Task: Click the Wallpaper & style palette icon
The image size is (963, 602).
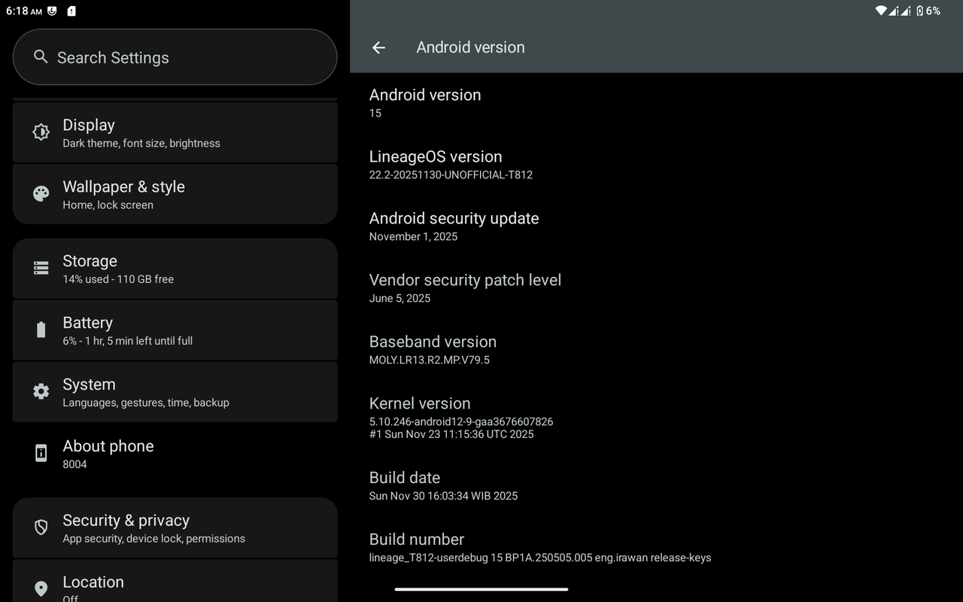Action: click(x=41, y=194)
